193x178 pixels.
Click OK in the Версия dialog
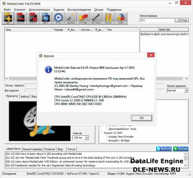click(142, 118)
